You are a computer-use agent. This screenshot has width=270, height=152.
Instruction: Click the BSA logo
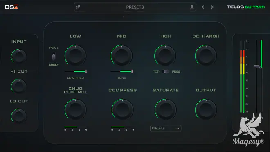pos(11,7)
